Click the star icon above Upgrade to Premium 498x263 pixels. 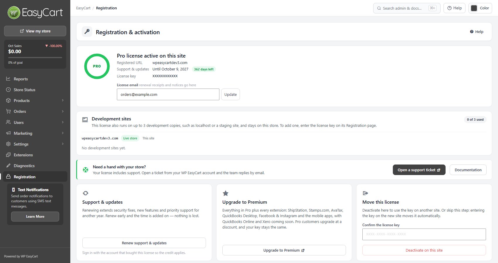[x=225, y=193]
